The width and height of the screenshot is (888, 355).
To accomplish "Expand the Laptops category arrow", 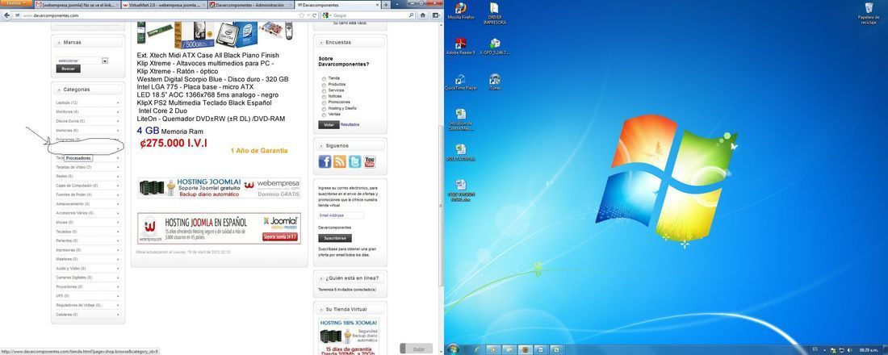I will tap(118, 103).
